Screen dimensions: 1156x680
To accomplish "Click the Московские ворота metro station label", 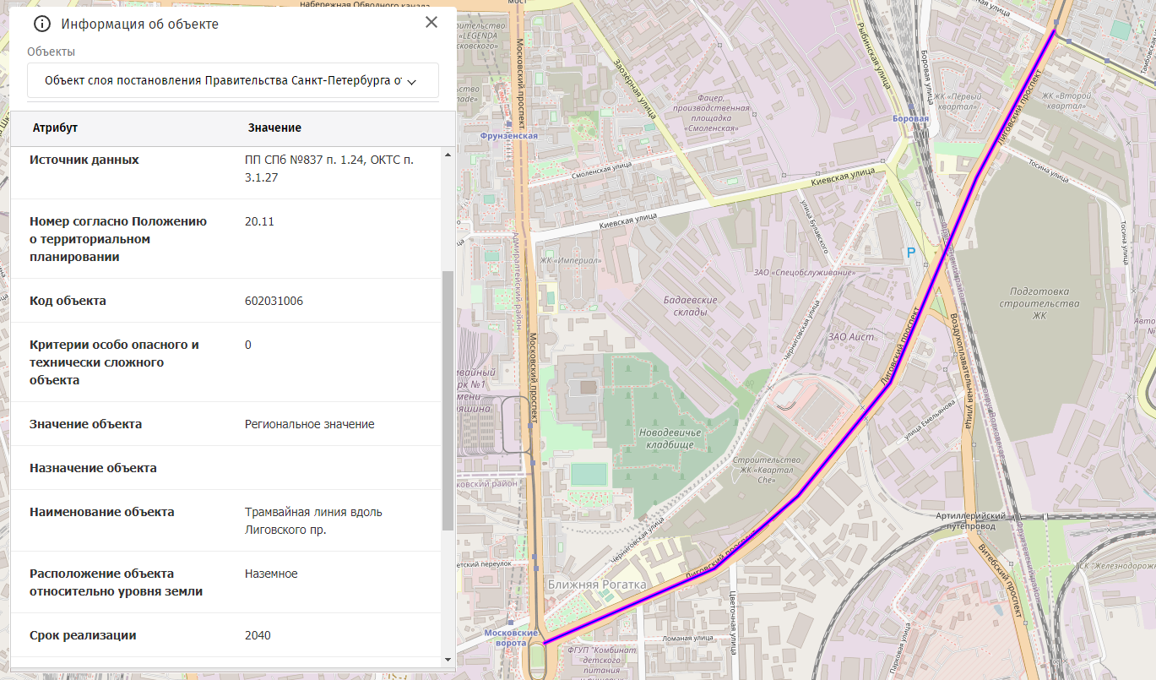I will (511, 638).
